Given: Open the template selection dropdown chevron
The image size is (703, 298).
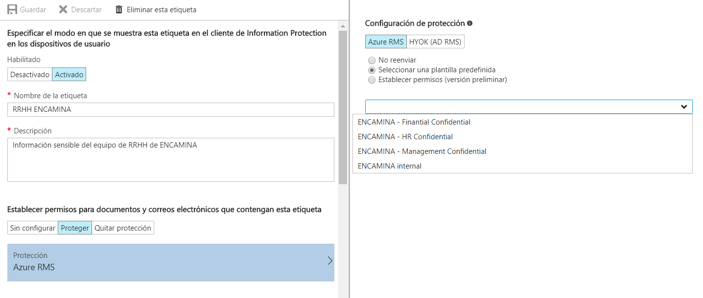Looking at the screenshot, I should pyautogui.click(x=683, y=106).
